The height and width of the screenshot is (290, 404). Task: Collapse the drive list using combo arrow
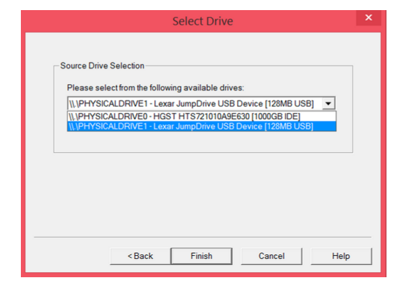pyautogui.click(x=327, y=104)
